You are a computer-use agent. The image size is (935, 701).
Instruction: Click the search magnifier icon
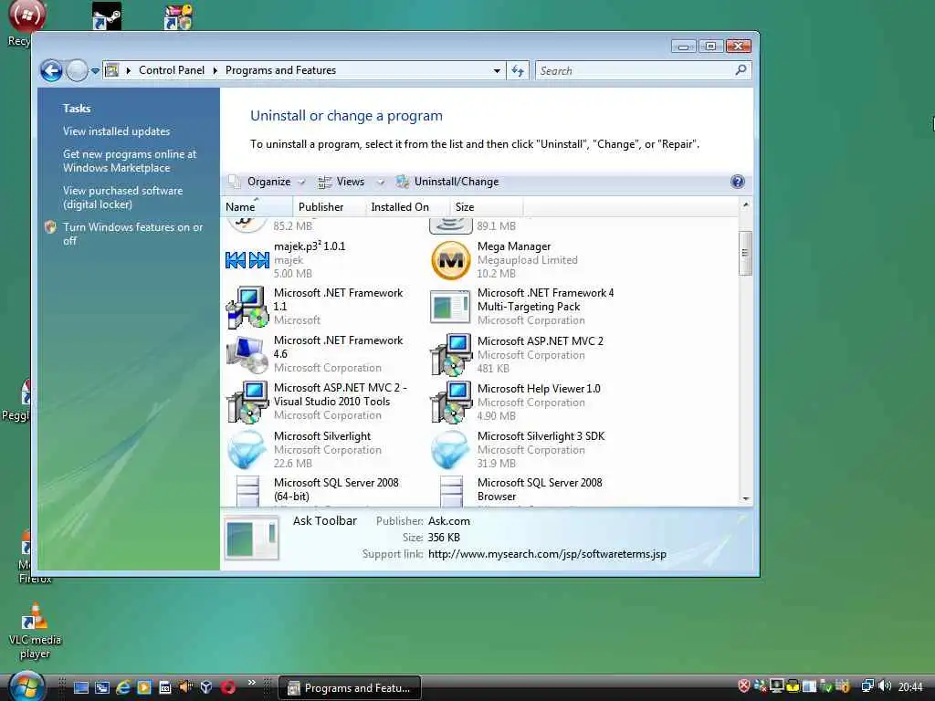(741, 70)
